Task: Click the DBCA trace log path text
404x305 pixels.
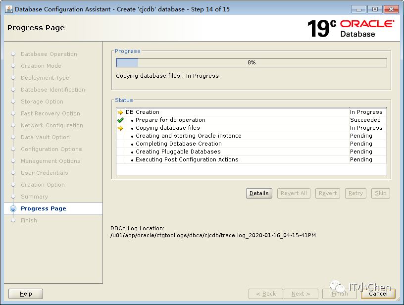Action: [213, 236]
